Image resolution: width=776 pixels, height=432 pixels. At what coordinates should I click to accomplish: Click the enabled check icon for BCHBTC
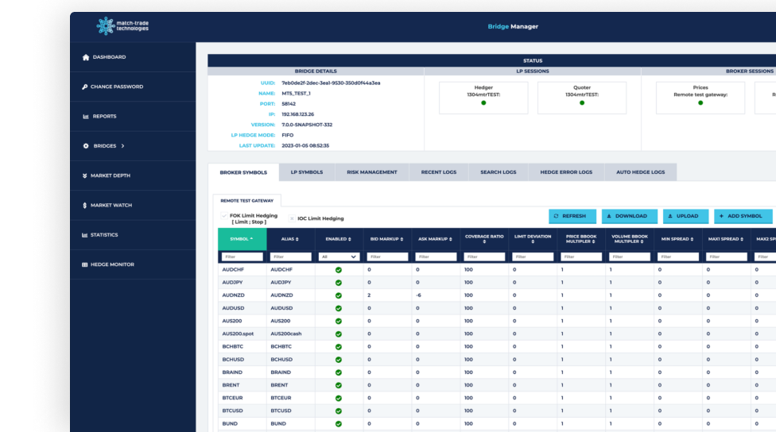click(339, 347)
